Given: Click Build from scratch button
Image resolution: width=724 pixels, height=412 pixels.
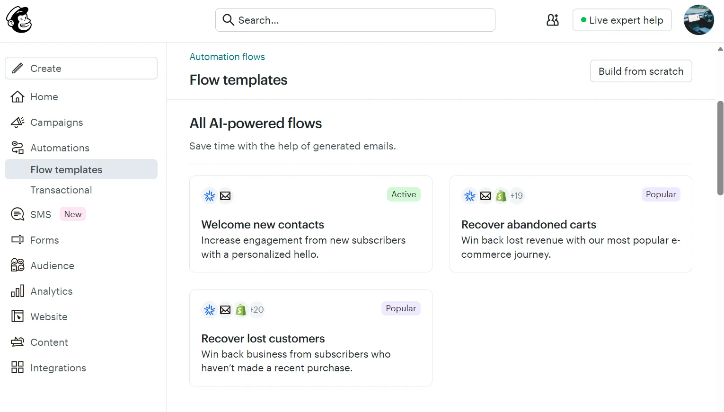Looking at the screenshot, I should pos(641,71).
